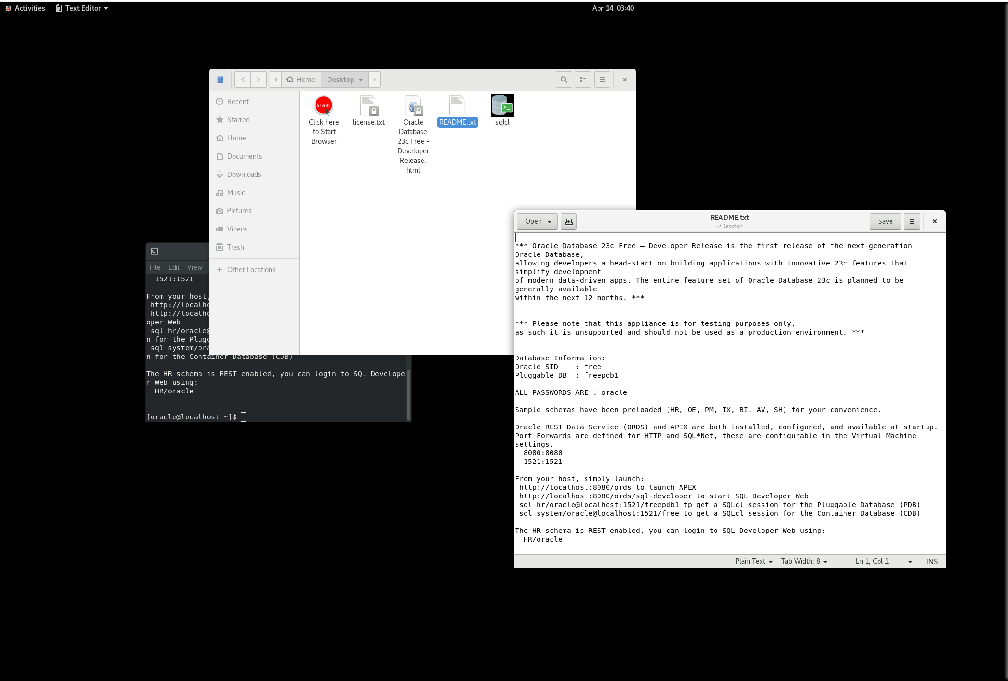Click the line 'ALL PASSWORDS ARE : oracle'
This screenshot has height=681, width=1008.
[x=571, y=392]
